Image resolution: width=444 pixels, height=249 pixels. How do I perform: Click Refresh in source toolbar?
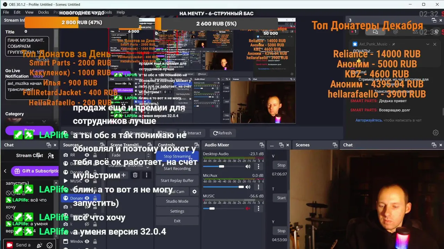click(x=222, y=133)
